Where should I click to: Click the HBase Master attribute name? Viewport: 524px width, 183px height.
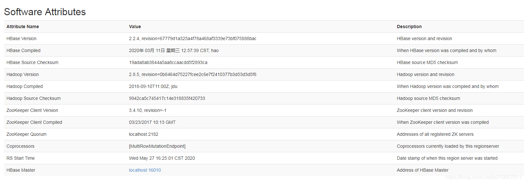(x=21, y=170)
